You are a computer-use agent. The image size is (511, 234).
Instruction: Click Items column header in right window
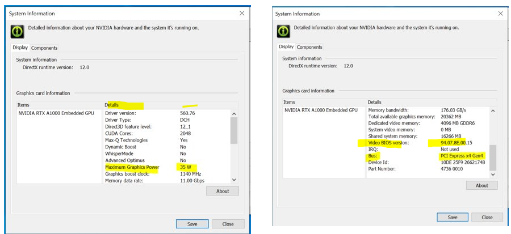(325, 102)
